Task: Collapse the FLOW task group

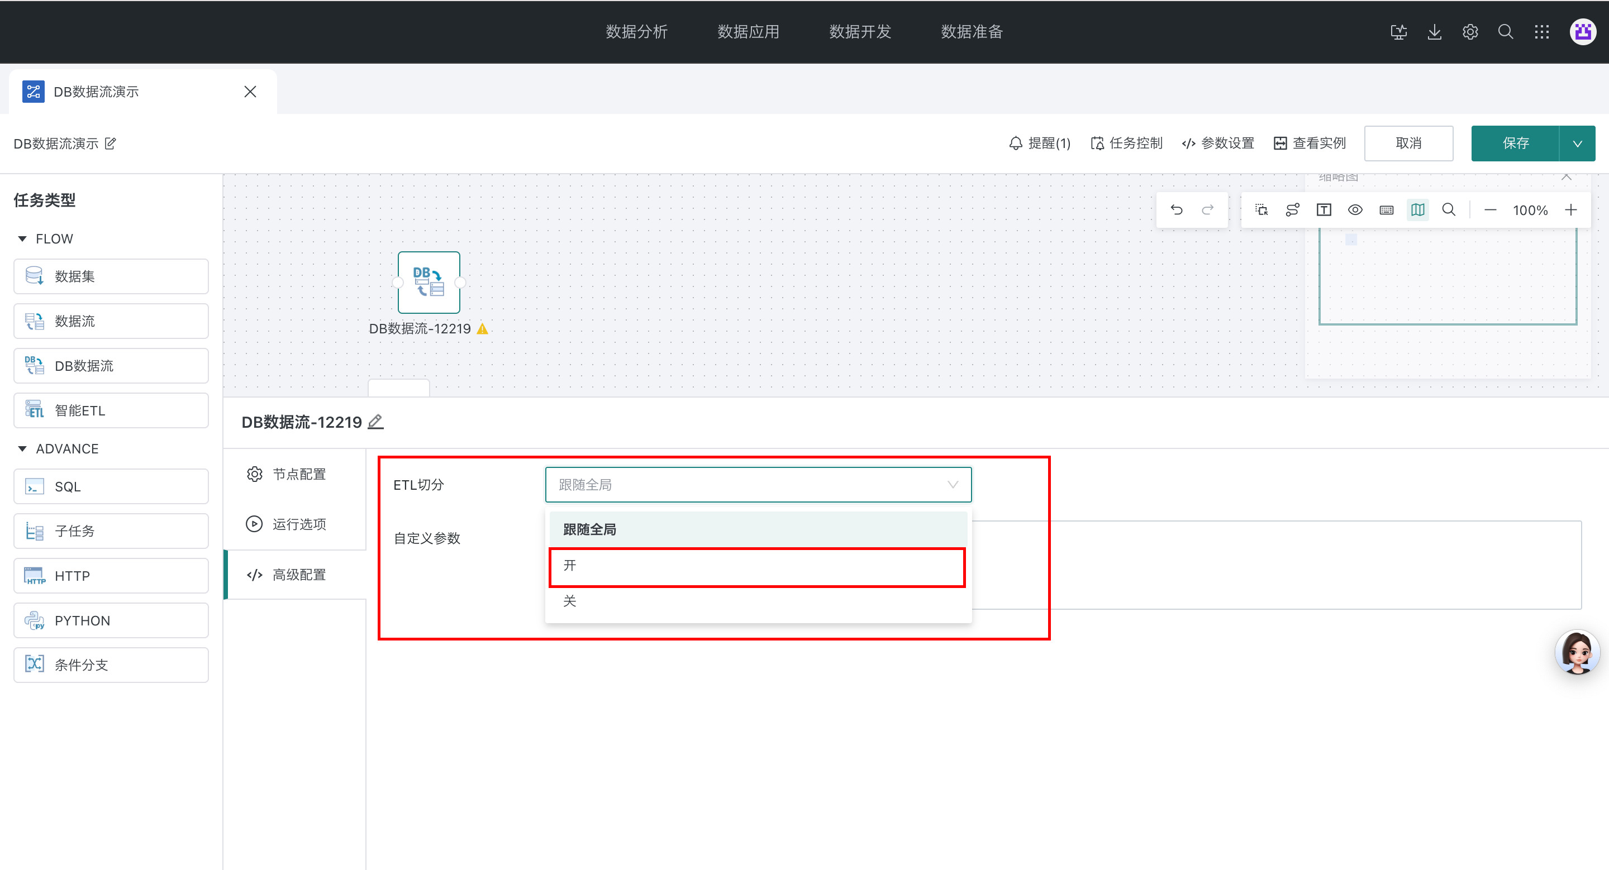Action: tap(22, 239)
